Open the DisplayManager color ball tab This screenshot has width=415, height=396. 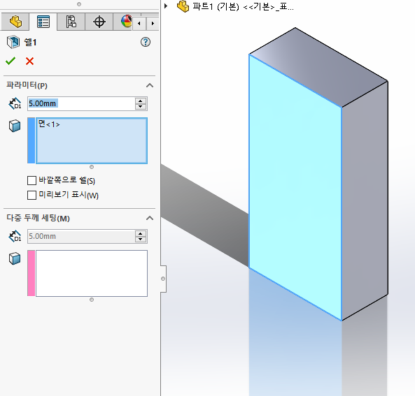point(126,22)
